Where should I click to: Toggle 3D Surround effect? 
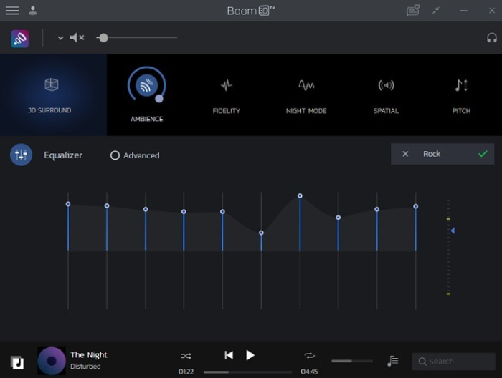[x=53, y=95]
